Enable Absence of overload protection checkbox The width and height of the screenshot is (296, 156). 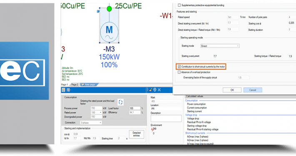(179, 72)
